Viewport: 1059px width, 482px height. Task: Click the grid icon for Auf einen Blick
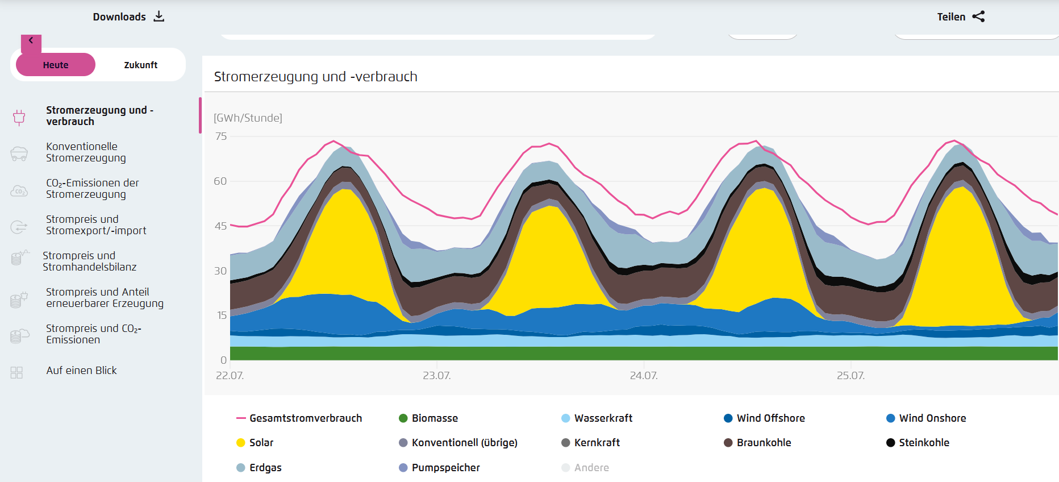[x=17, y=372]
